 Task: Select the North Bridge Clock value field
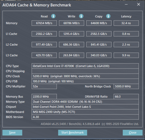[x=126, y=86]
